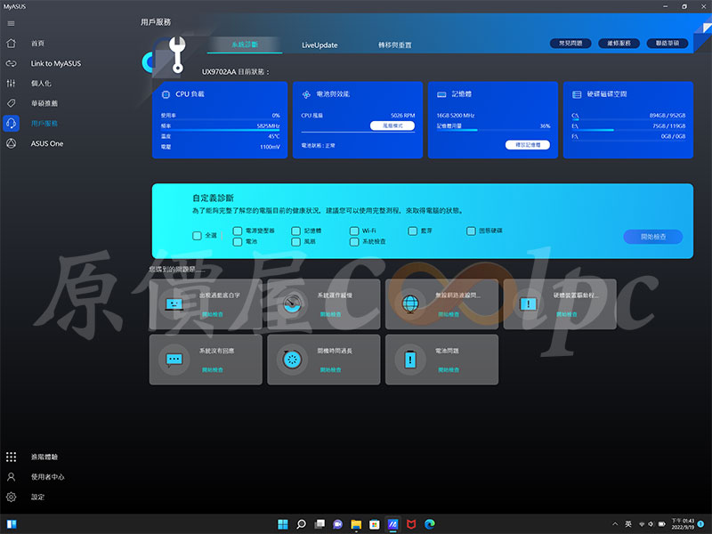Click the 英 input method indicator

tap(628, 524)
